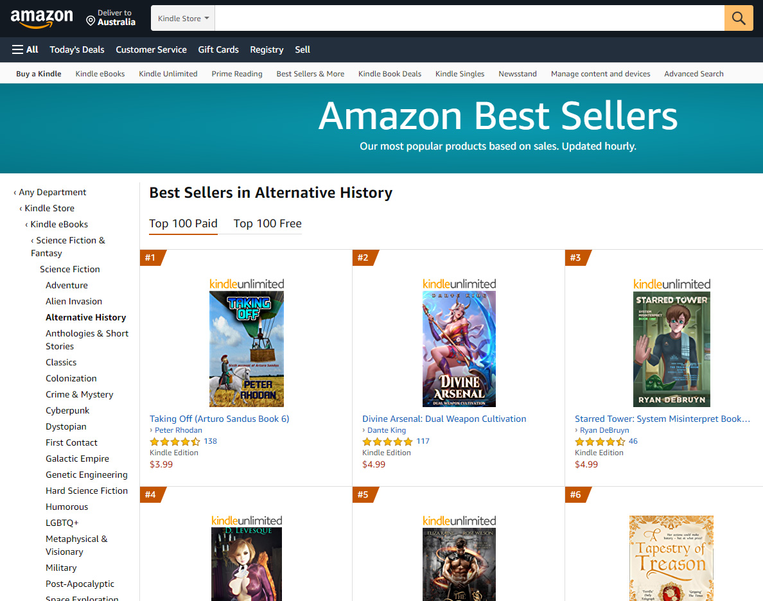763x601 pixels.
Task: Click the Deliver to Australia location pin
Action: 91,21
